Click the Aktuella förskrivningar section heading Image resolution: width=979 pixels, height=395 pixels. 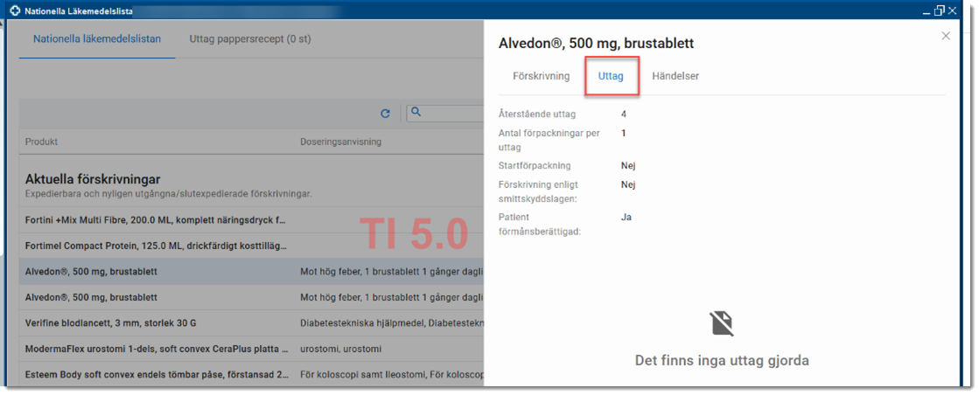coord(93,179)
